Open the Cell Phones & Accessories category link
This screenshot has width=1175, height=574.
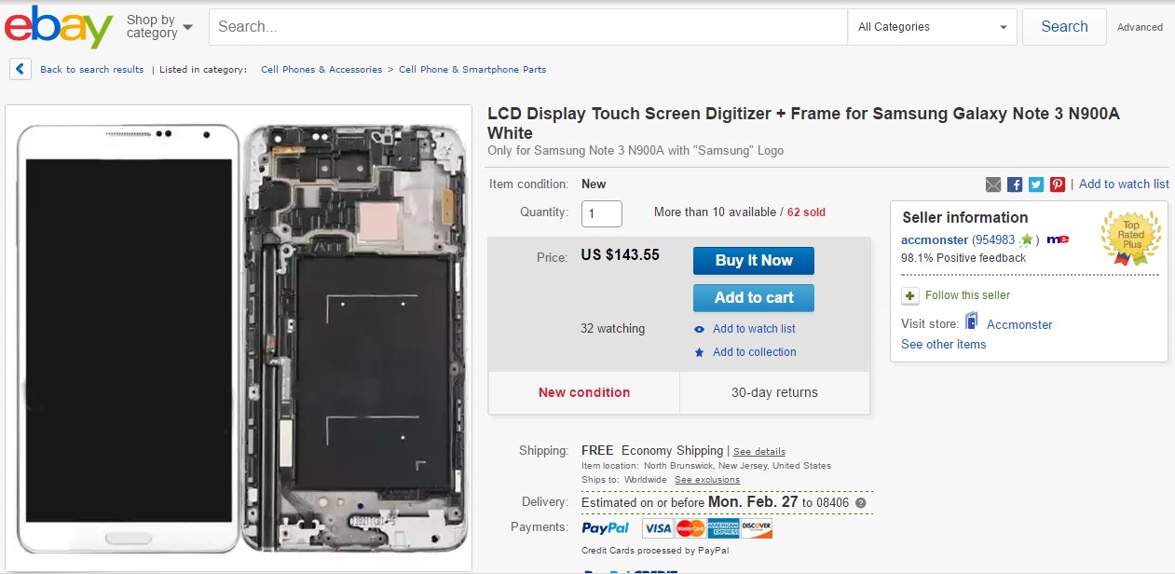(321, 70)
